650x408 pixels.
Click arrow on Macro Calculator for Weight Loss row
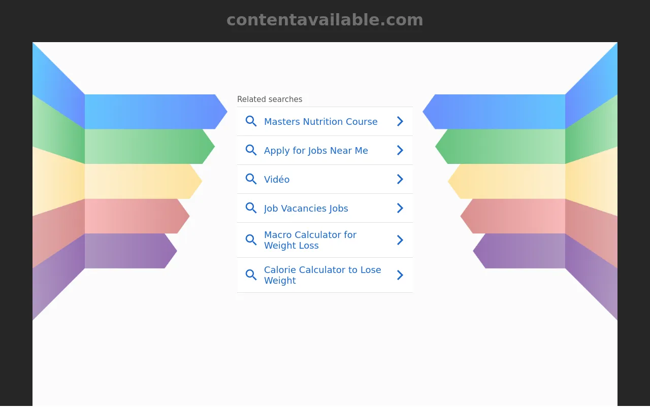pos(400,240)
